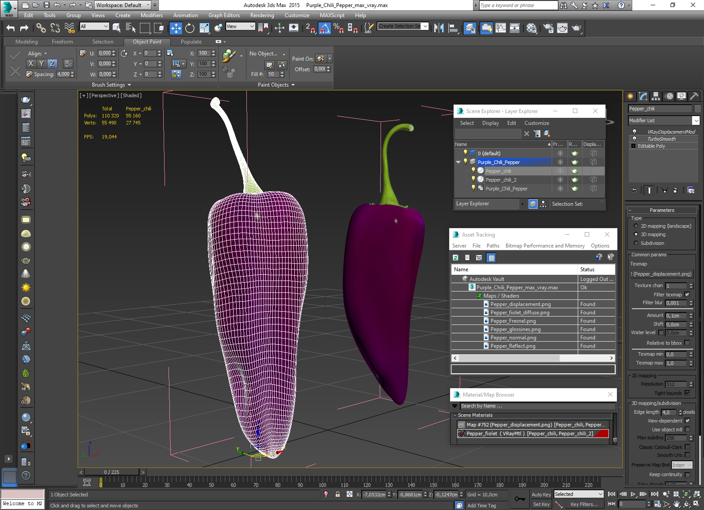704x510 pixels.
Task: Enable Use object mtl checkbox
Action: (x=687, y=430)
